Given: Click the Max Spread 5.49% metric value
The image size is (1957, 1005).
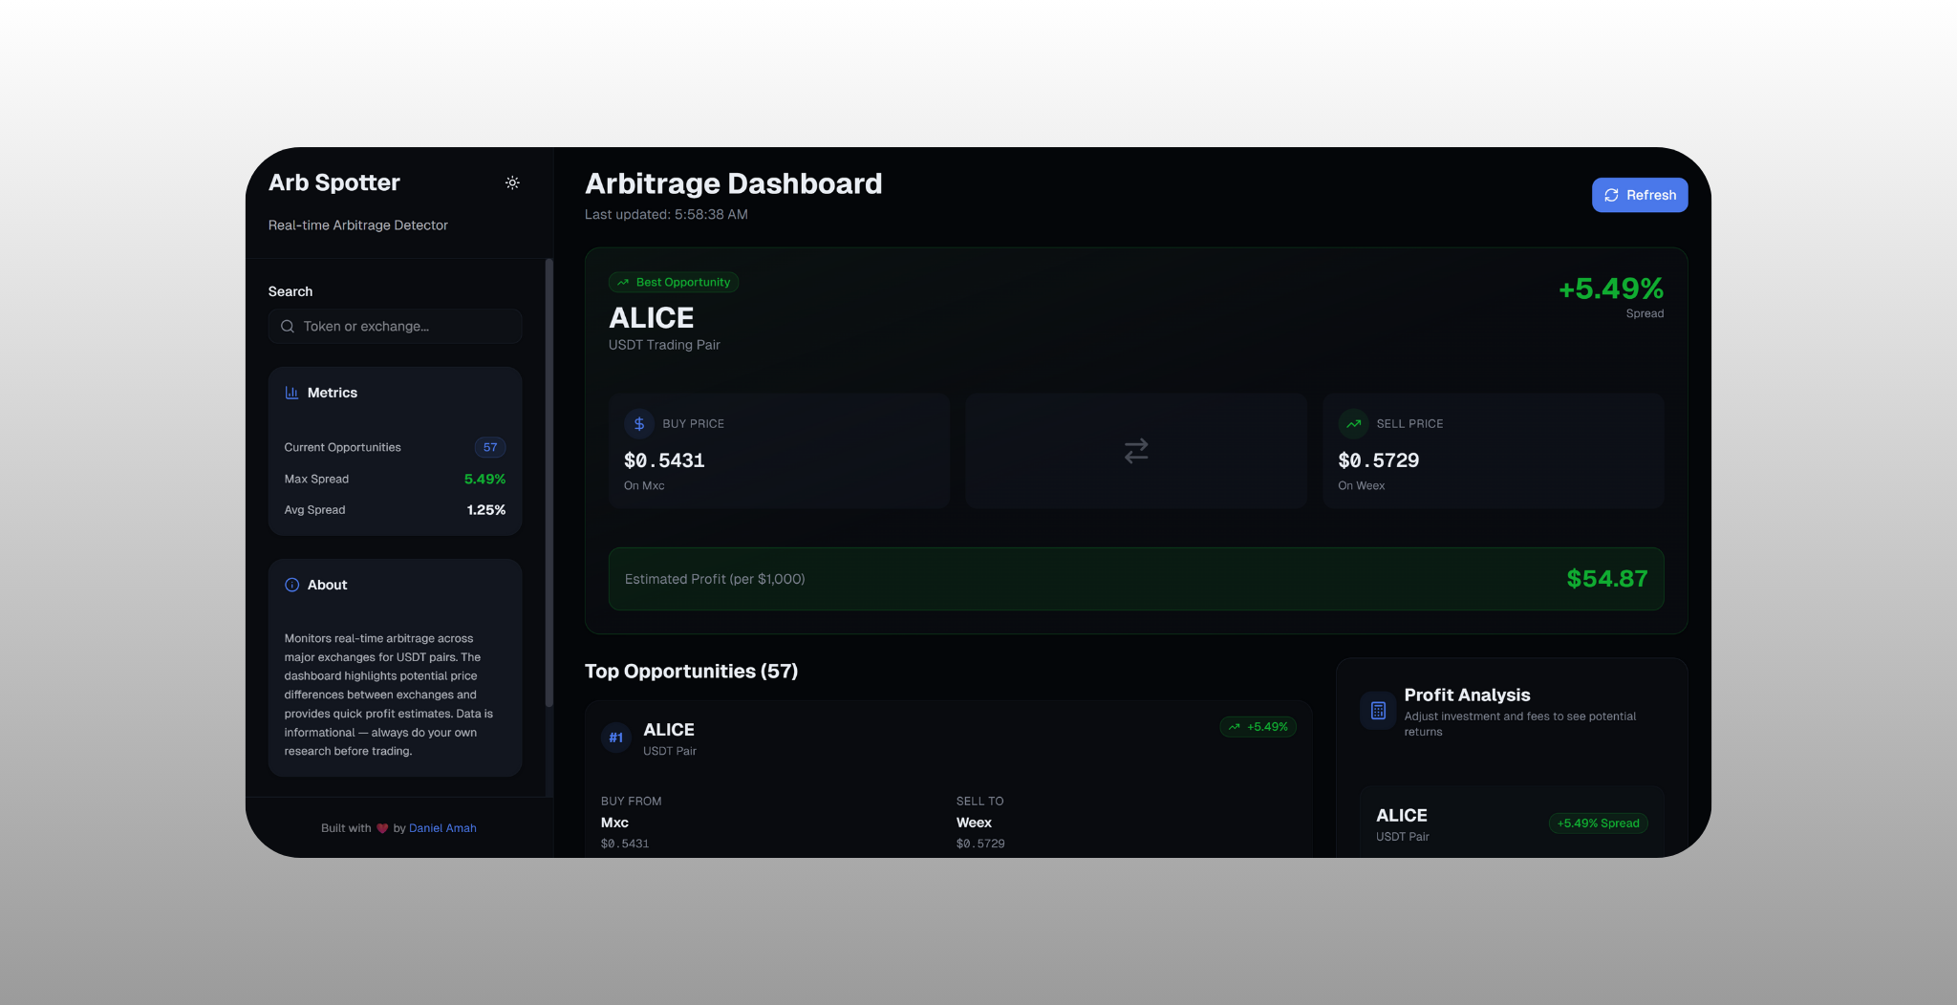Looking at the screenshot, I should (x=484, y=479).
